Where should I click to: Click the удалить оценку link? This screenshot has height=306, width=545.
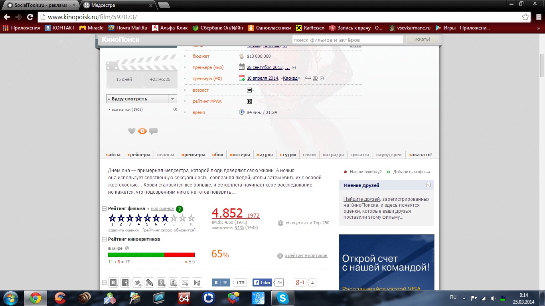[124, 230]
